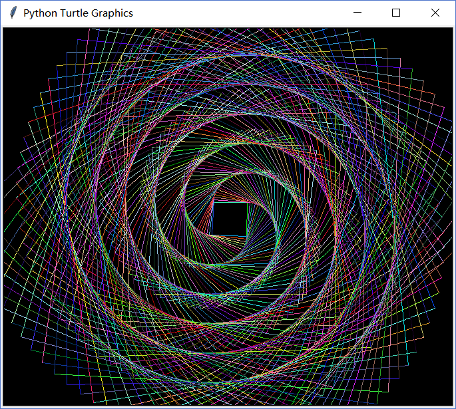Click top-right corner of central black square
The image size is (456, 409).
[x=246, y=204]
